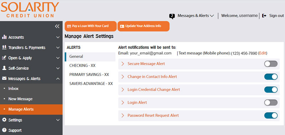Open the Inbox menu item
Viewport: 285px width, 135px height.
(31, 89)
